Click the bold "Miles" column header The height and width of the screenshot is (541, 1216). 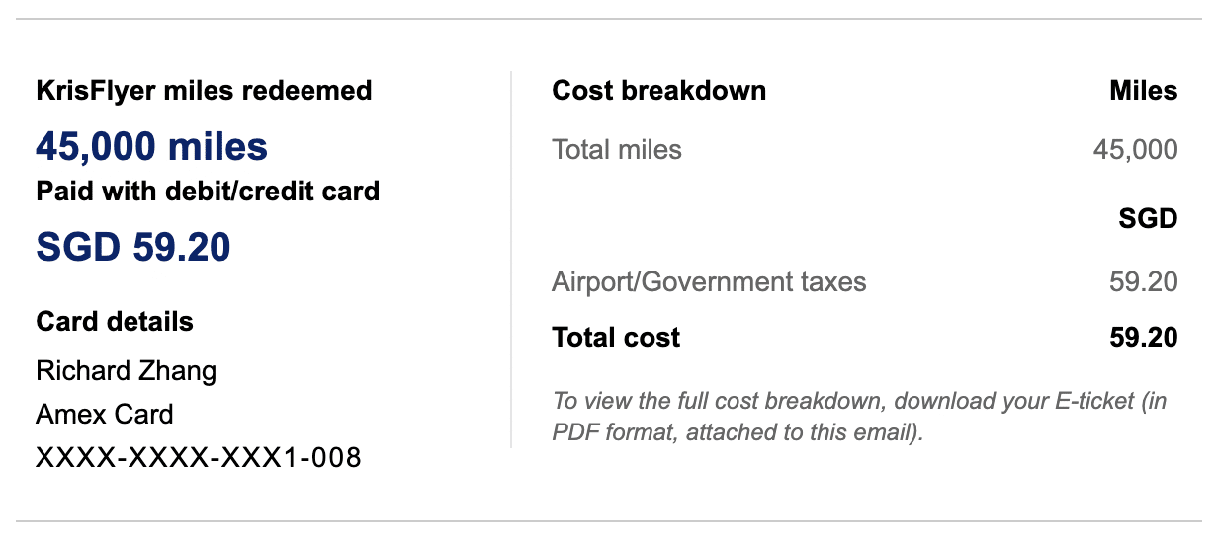click(x=1144, y=91)
